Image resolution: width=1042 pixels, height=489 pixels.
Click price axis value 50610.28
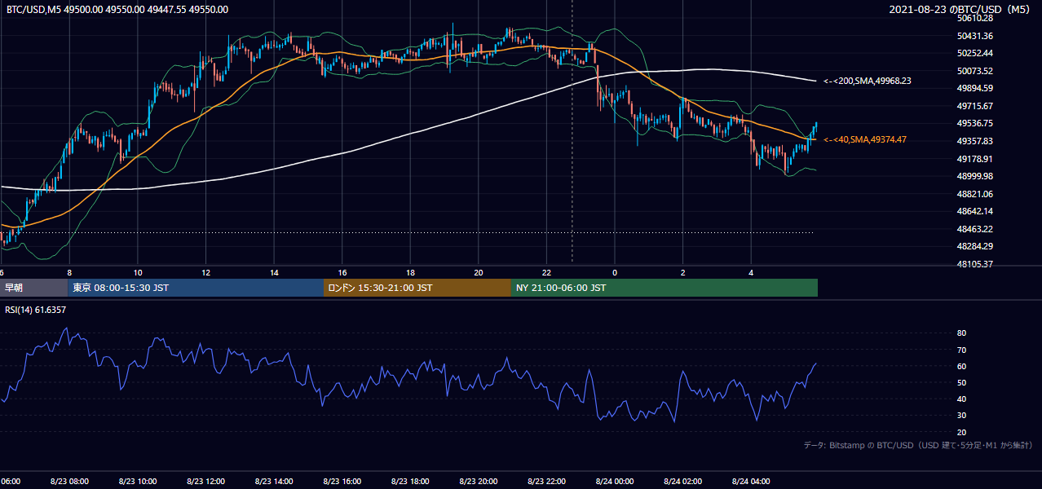[975, 18]
